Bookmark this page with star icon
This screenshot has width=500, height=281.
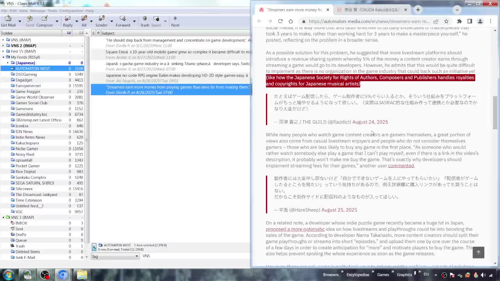click(x=446, y=21)
